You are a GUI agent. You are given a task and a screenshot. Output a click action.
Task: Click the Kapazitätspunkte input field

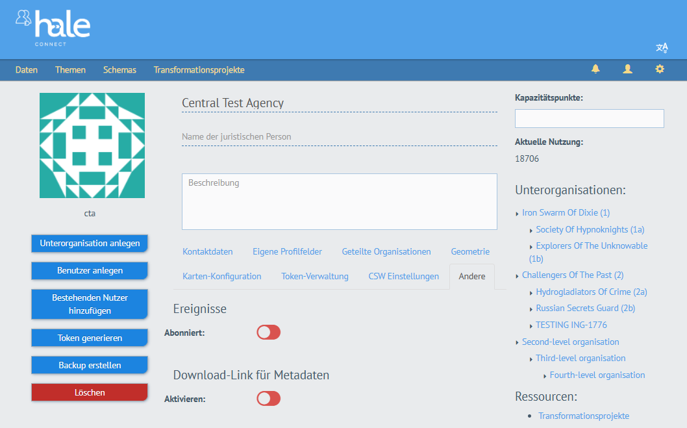(589, 118)
